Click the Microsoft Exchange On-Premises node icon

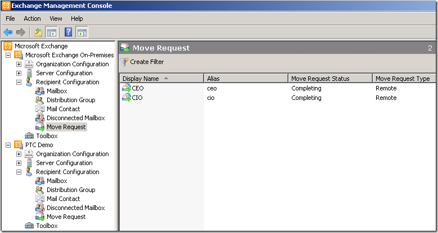[x=19, y=55]
